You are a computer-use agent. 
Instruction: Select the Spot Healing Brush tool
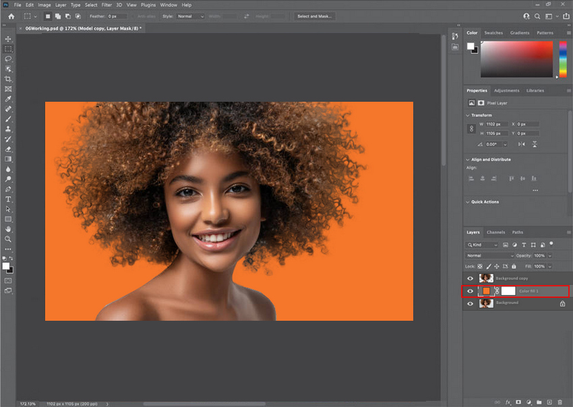pos(8,109)
